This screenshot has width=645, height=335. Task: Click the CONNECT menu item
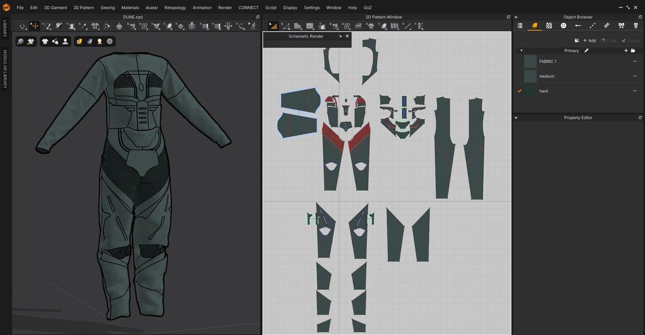tap(248, 8)
